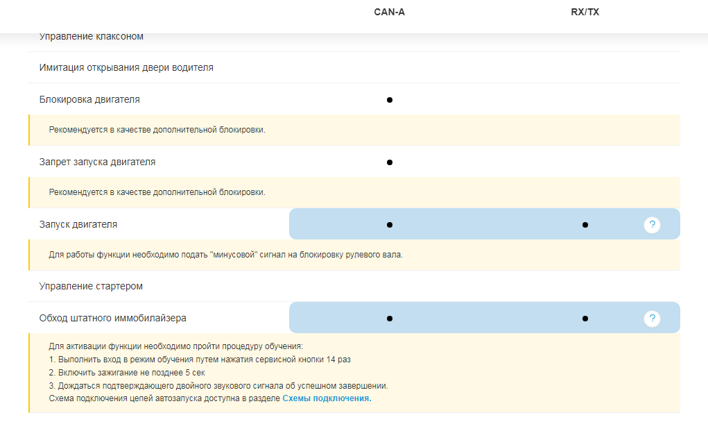The image size is (708, 422).
Task: Select the Запуск двигателя function label
Action: pos(78,224)
